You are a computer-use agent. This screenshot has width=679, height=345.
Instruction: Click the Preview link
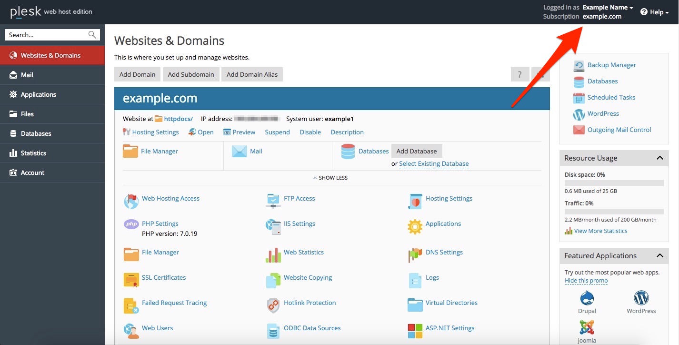coord(244,132)
